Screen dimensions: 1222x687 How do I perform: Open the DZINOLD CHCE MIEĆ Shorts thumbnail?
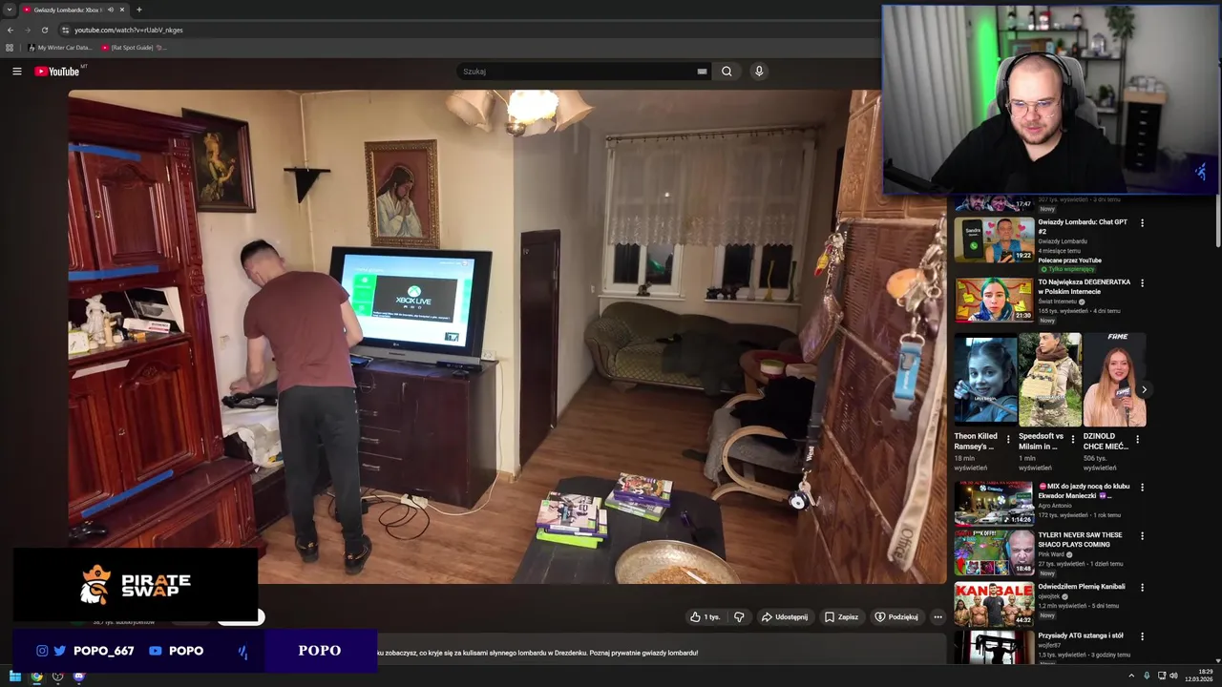(x=1115, y=379)
